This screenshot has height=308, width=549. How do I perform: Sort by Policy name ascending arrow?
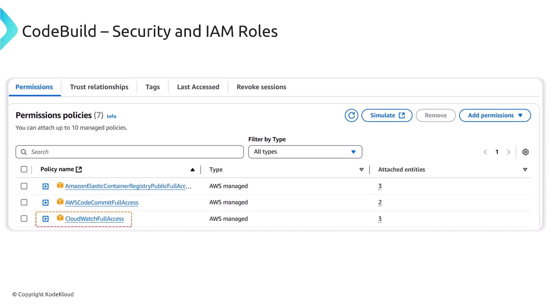click(x=192, y=170)
